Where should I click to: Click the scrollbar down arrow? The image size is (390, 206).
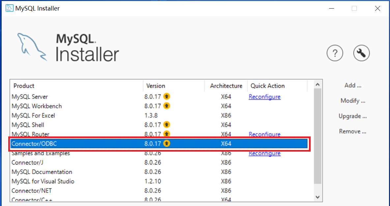point(318,197)
